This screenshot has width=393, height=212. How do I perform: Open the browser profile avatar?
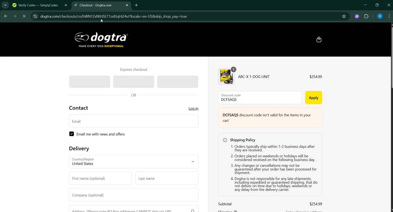coord(380,16)
